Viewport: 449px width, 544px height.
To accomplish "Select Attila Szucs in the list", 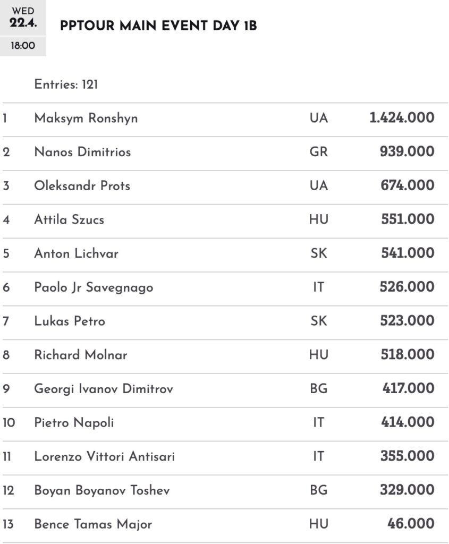I will pos(69,219).
